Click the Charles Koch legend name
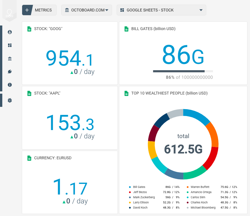 [199, 202]
